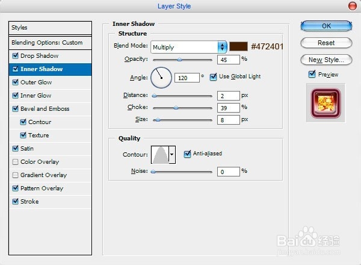Viewport: 361px width, 265px height.
Task: Toggle the Satin checkbox
Action: pyautogui.click(x=16, y=148)
